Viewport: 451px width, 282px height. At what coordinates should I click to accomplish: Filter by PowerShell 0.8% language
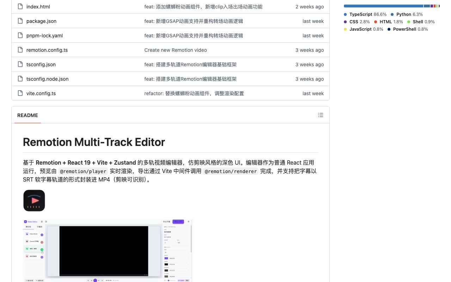[x=408, y=29]
